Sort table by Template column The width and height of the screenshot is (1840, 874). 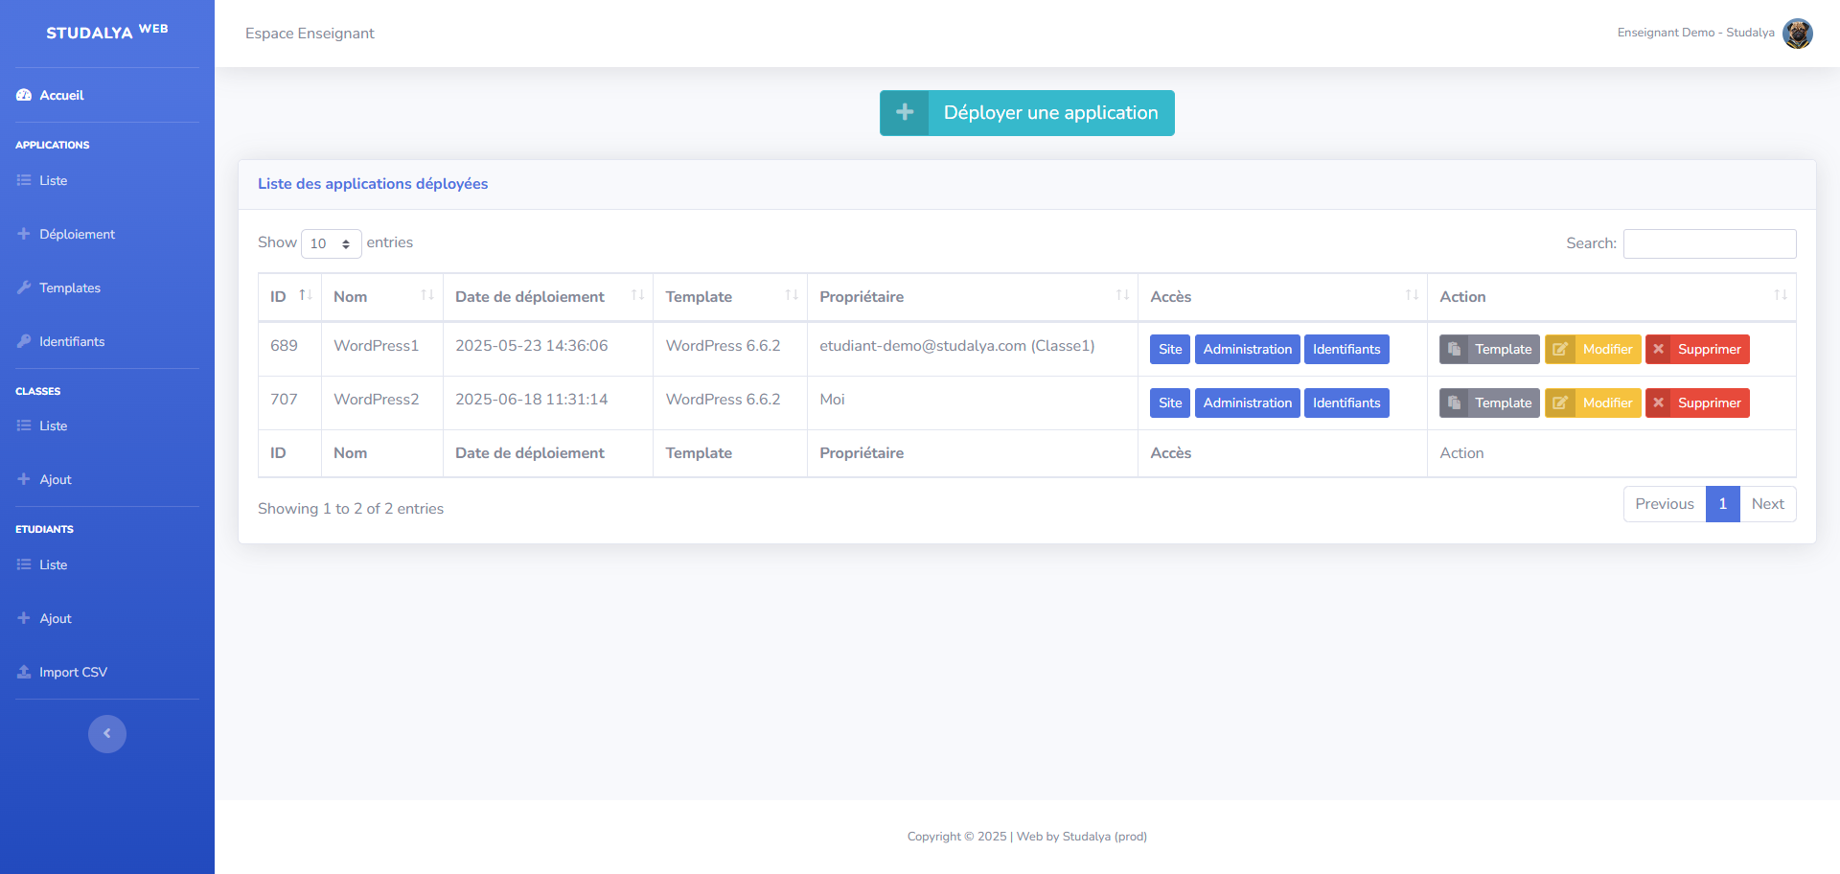click(730, 297)
